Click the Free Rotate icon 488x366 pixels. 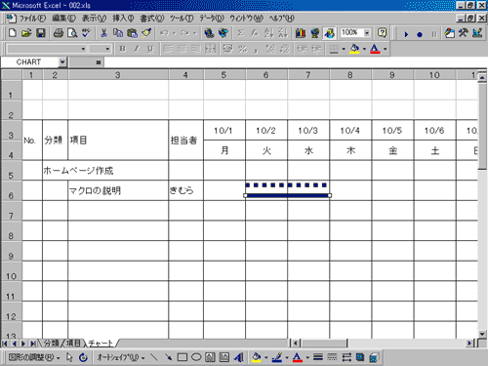pos(84,357)
